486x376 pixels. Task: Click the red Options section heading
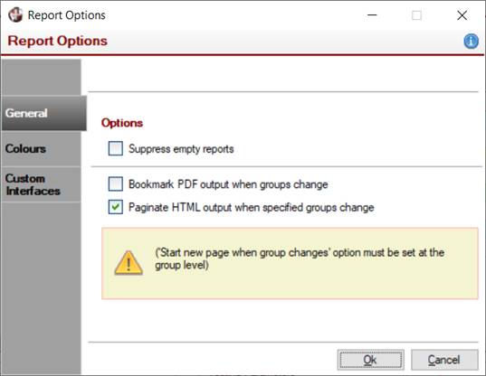[122, 123]
